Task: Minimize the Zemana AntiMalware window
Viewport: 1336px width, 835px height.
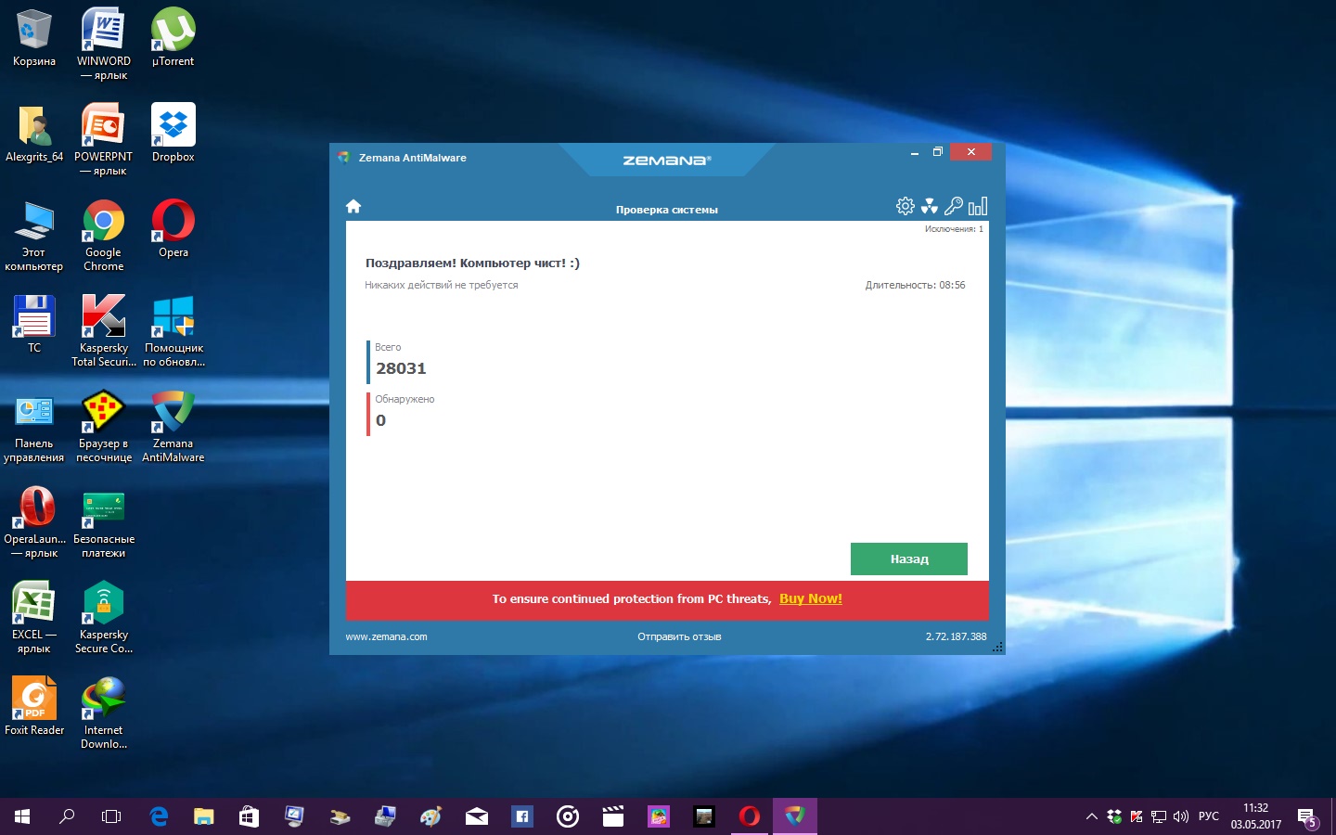Action: (915, 152)
